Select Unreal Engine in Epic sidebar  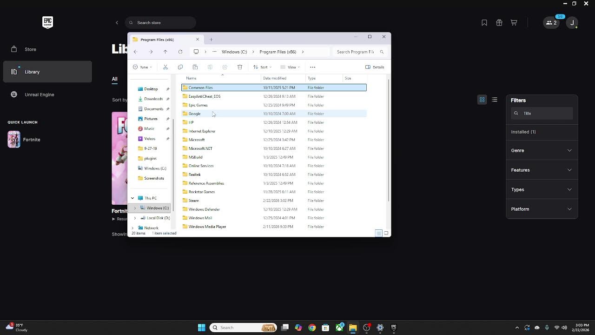point(47,94)
